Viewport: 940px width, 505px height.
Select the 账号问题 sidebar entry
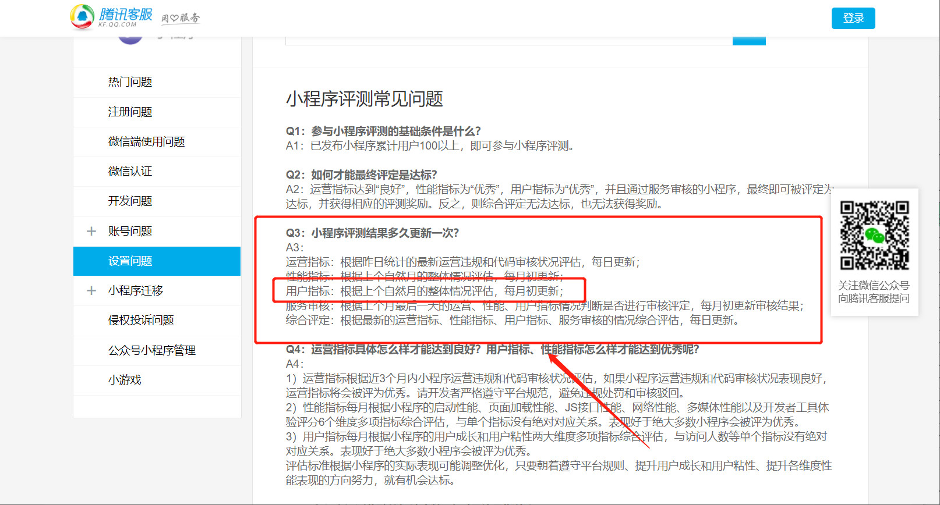coord(130,231)
